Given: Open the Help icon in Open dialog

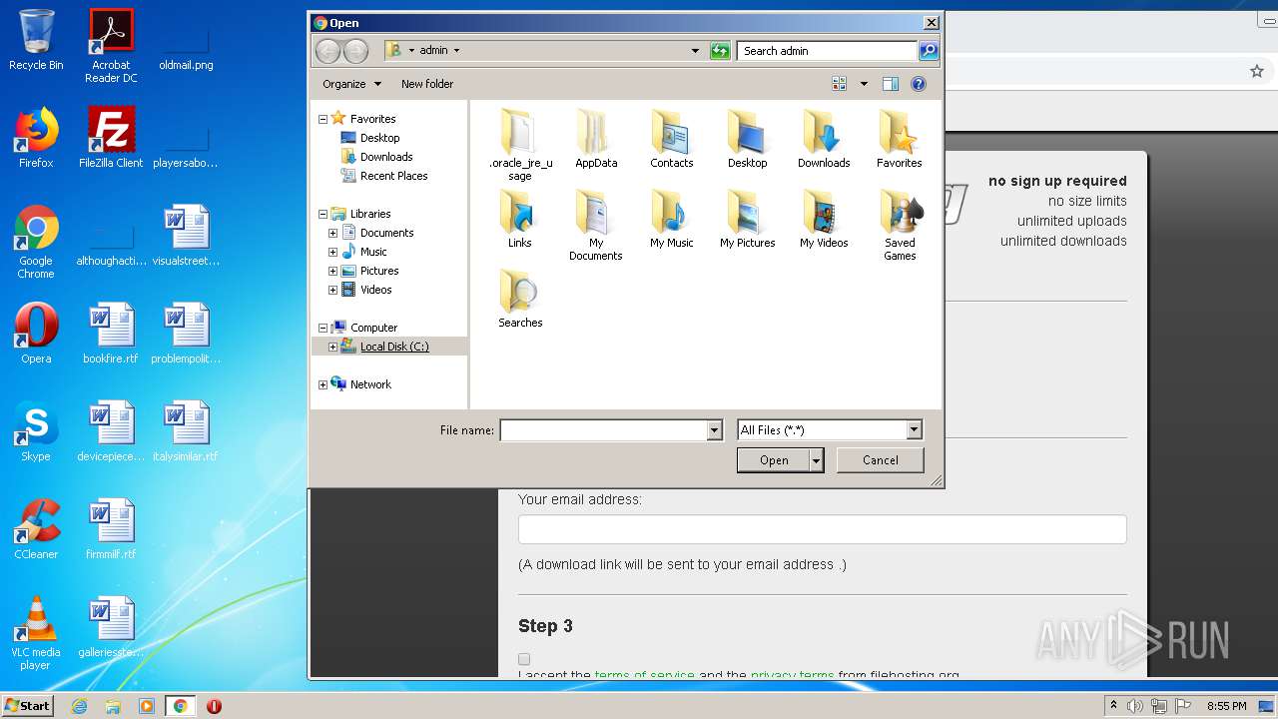Looking at the screenshot, I should click(x=919, y=84).
